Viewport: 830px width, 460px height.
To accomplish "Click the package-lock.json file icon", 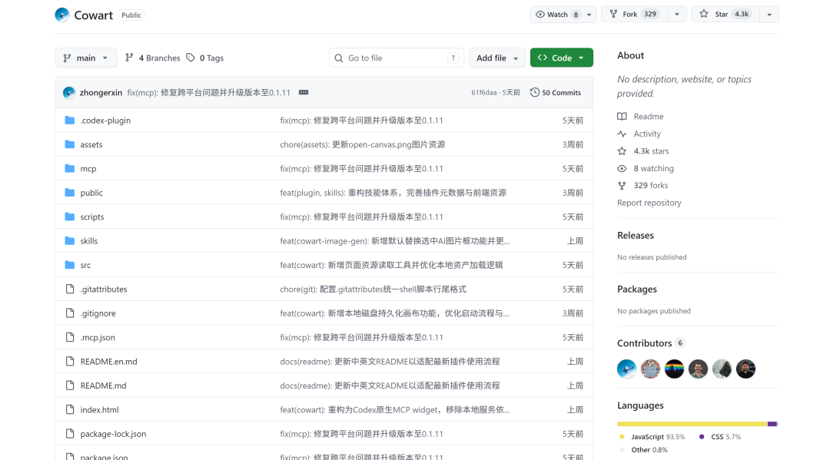I will point(70,434).
